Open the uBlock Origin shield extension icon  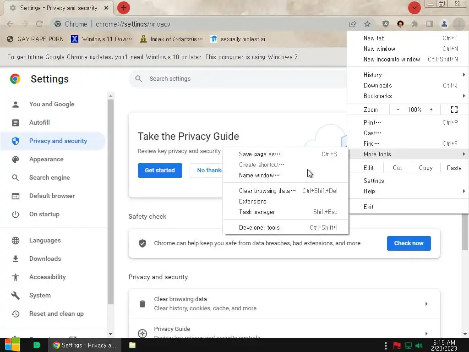pos(386,24)
